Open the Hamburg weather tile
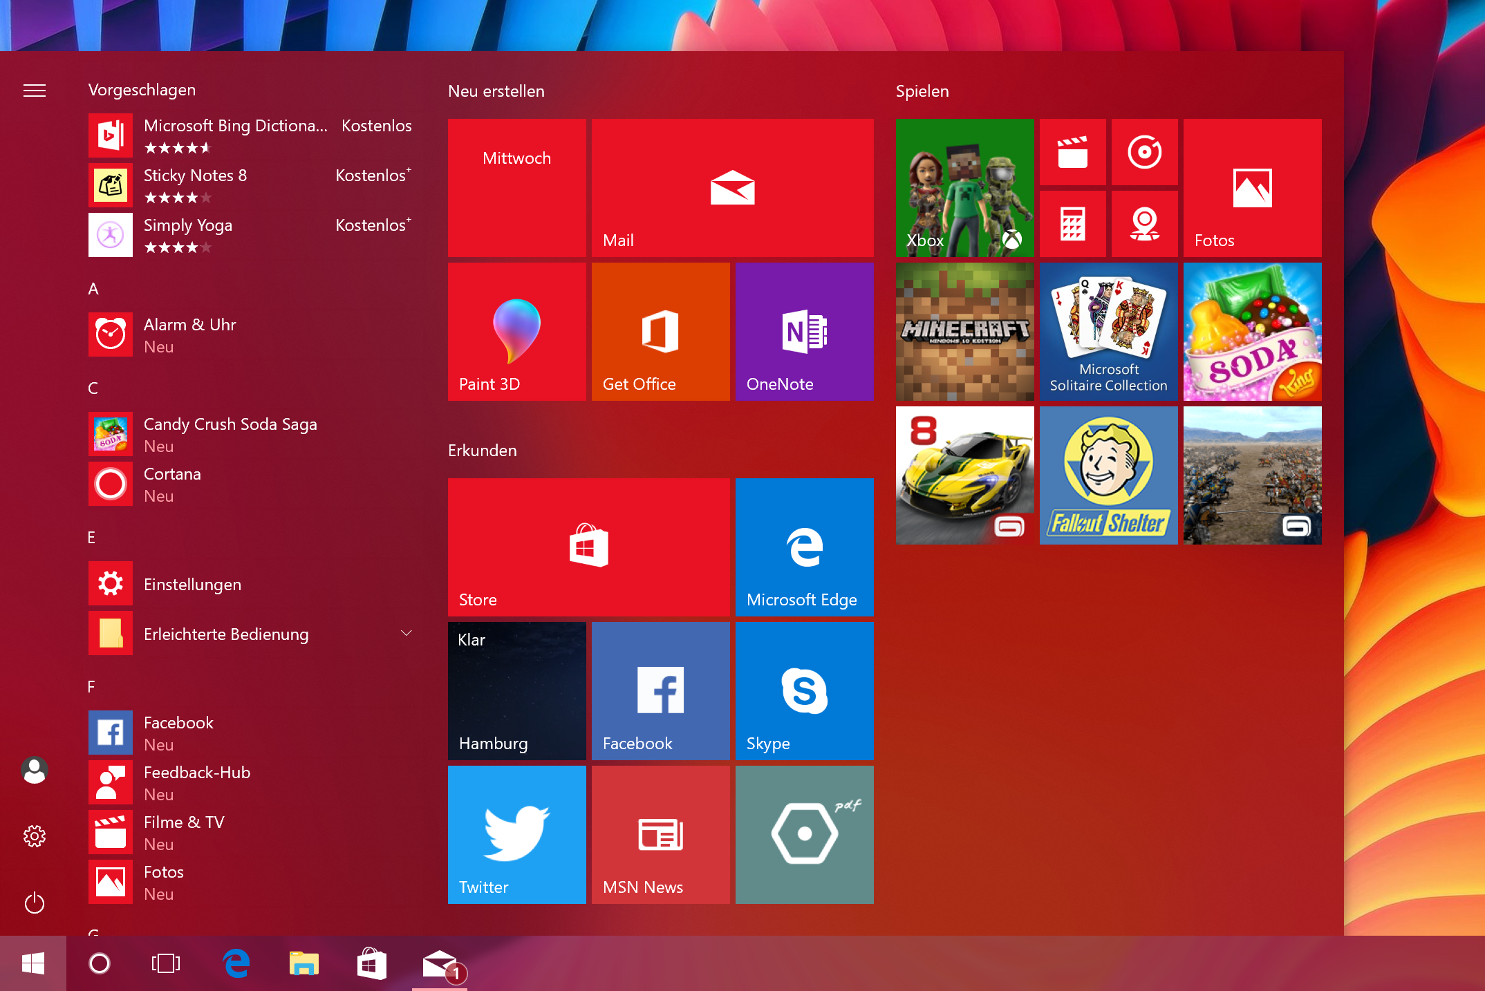1485x991 pixels. [x=517, y=691]
